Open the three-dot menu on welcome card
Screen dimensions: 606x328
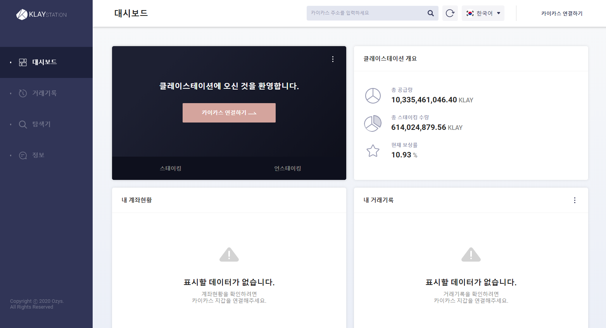[333, 59]
